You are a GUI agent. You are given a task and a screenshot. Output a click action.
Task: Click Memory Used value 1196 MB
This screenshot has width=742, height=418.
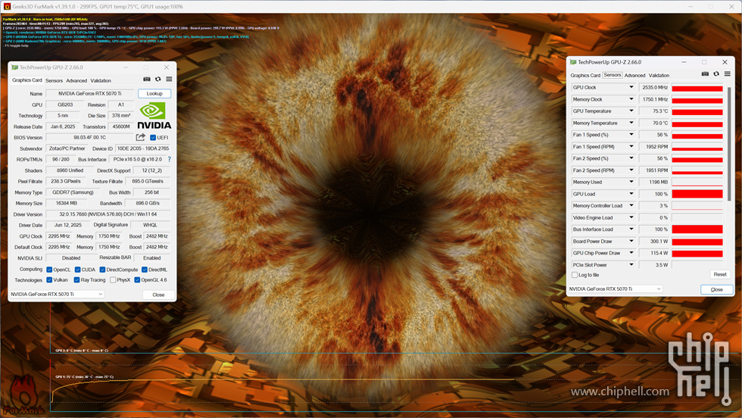coord(654,182)
